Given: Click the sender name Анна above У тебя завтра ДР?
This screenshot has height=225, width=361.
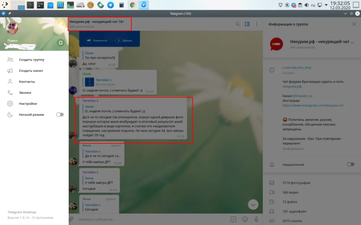Looking at the screenshot, I should point(87,145).
